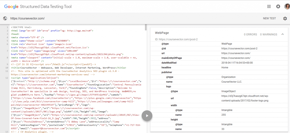The image size is (290, 133).
Task: Run the test with the play button
Action: [x=147, y=116]
